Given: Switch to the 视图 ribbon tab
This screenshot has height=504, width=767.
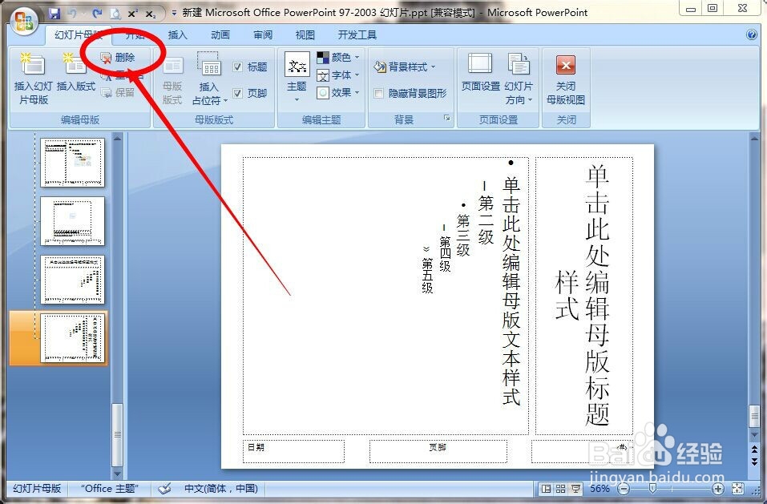Looking at the screenshot, I should (305, 34).
